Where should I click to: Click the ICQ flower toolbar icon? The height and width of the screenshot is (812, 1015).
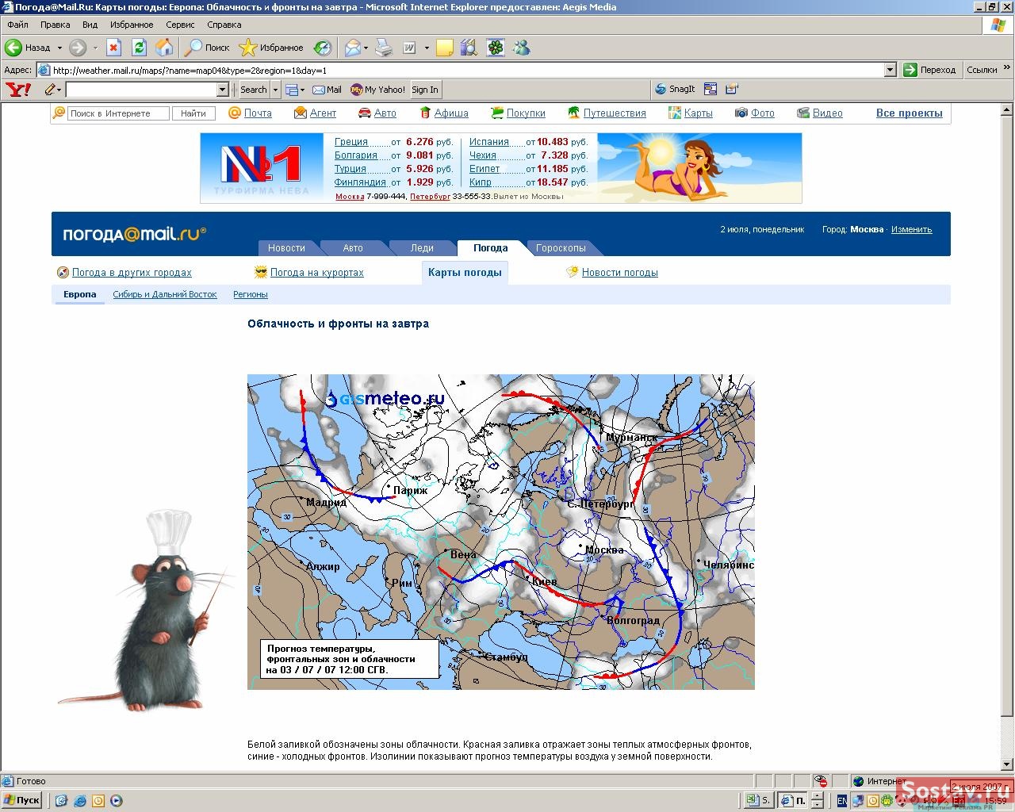[495, 48]
